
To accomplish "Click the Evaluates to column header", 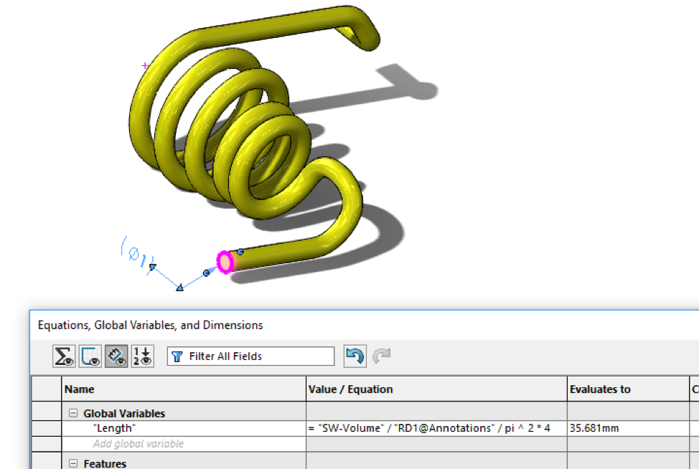I will click(x=628, y=389).
